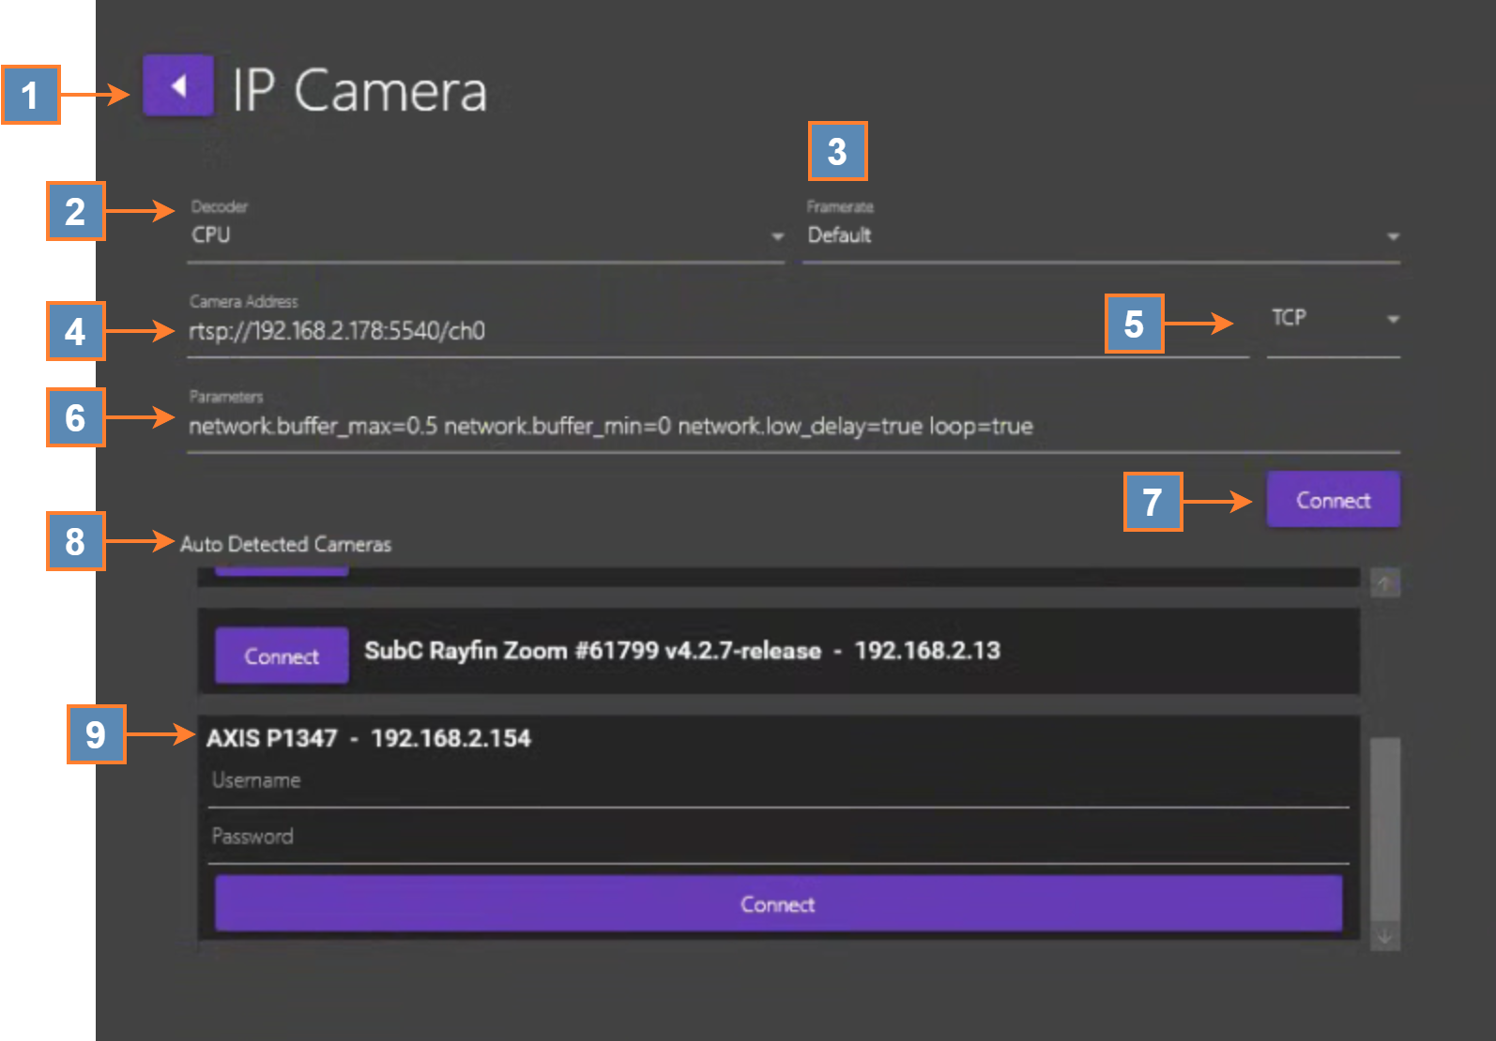Click the Auto Detected Cameras heading
This screenshot has height=1041, width=1496.
[x=285, y=545]
